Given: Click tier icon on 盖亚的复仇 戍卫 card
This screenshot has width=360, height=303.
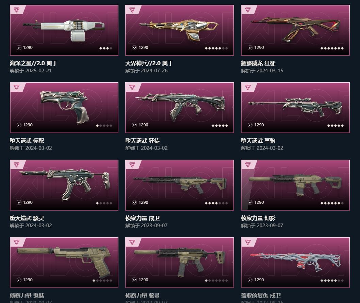Looking at the screenshot, I should pos(248,242).
